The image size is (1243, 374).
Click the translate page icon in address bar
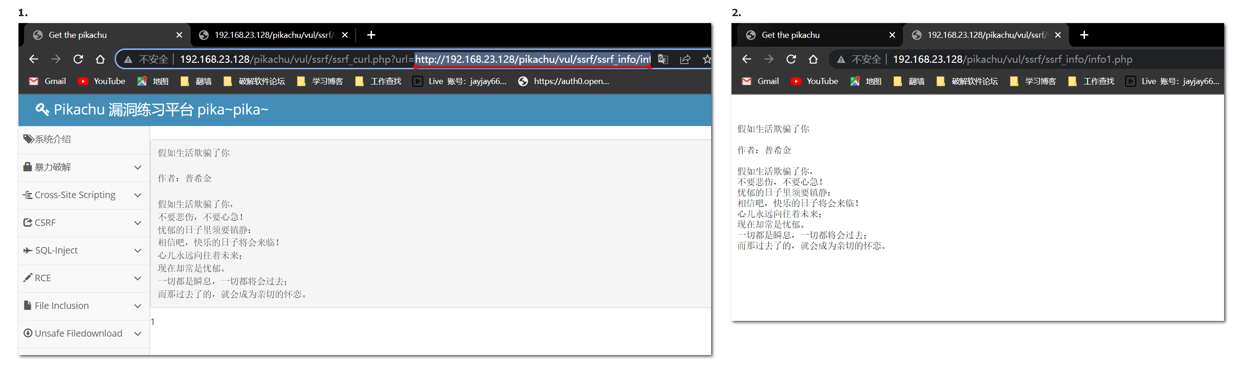663,59
